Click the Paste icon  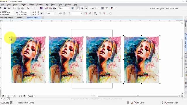click(22, 8)
